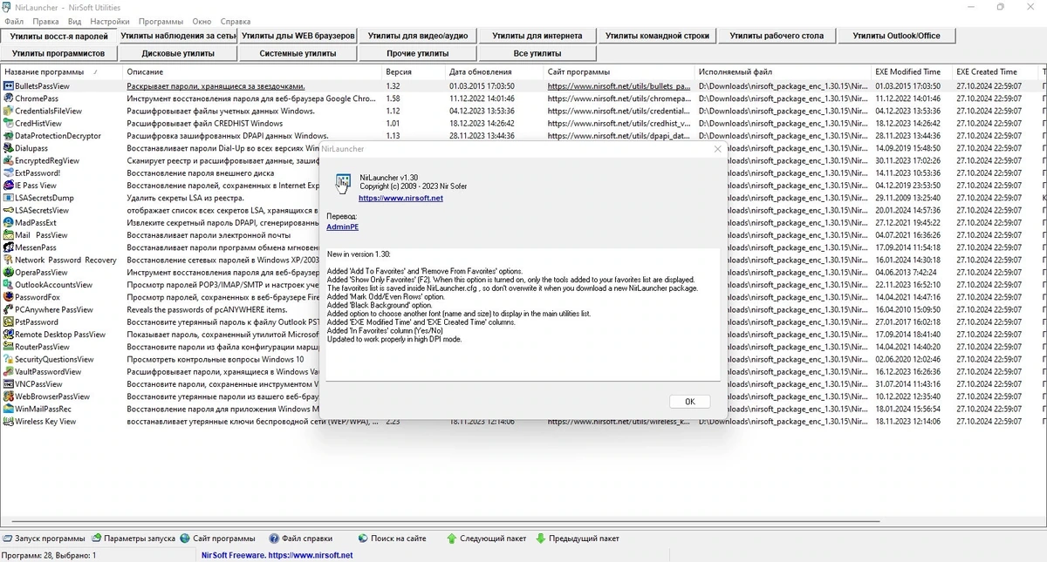
Task: Switch to Утилиты для WEB браузеров tab
Action: [x=298, y=36]
